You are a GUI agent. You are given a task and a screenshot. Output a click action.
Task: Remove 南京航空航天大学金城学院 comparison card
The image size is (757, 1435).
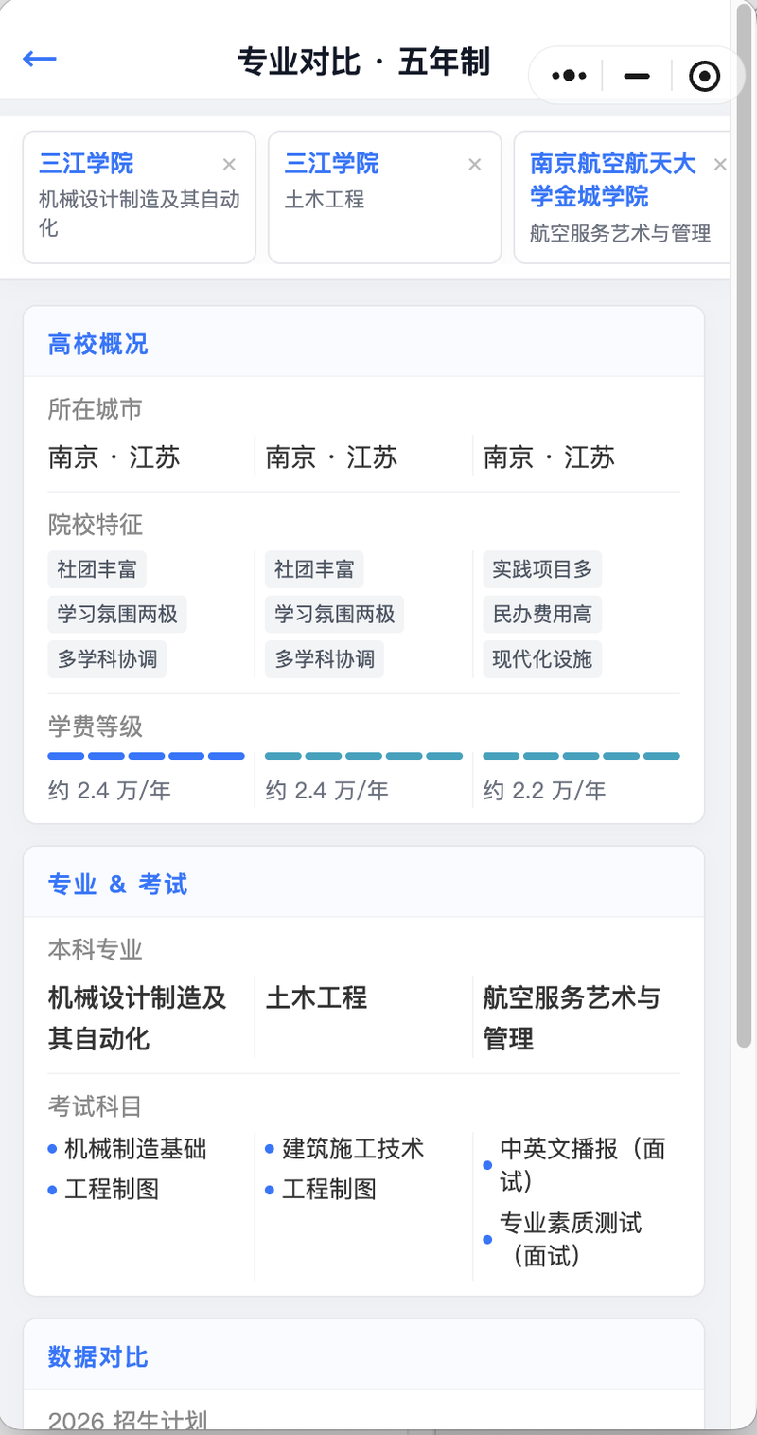(720, 165)
